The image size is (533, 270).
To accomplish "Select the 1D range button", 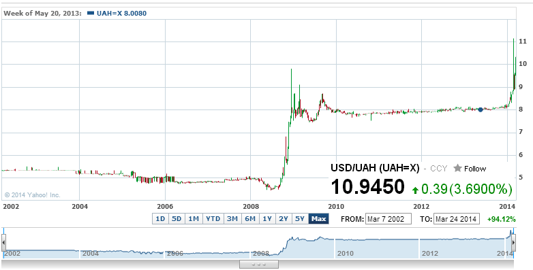I will 160,219.
